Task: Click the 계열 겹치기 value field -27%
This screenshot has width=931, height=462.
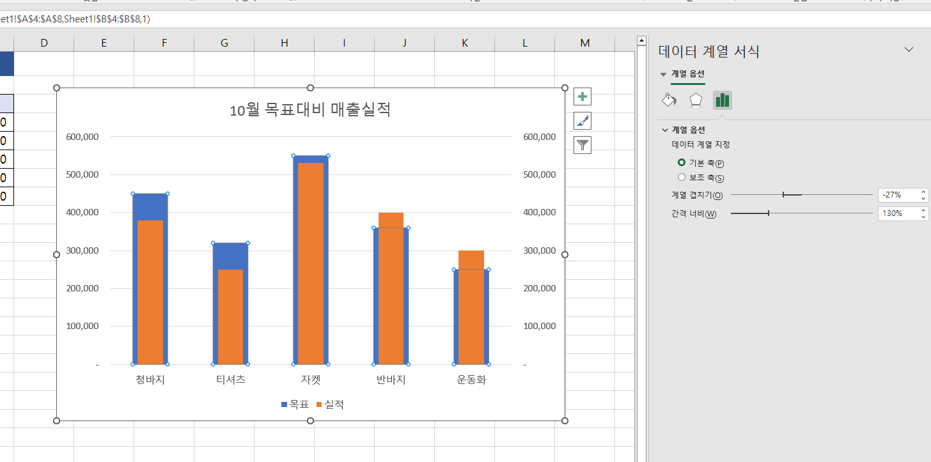Action: click(898, 195)
